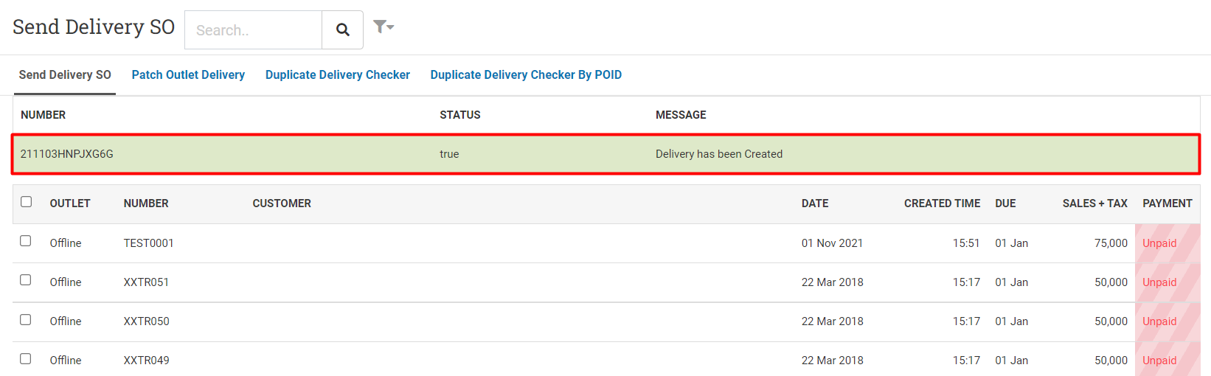Open the filter funnel dropdown
The image size is (1211, 376).
[384, 27]
